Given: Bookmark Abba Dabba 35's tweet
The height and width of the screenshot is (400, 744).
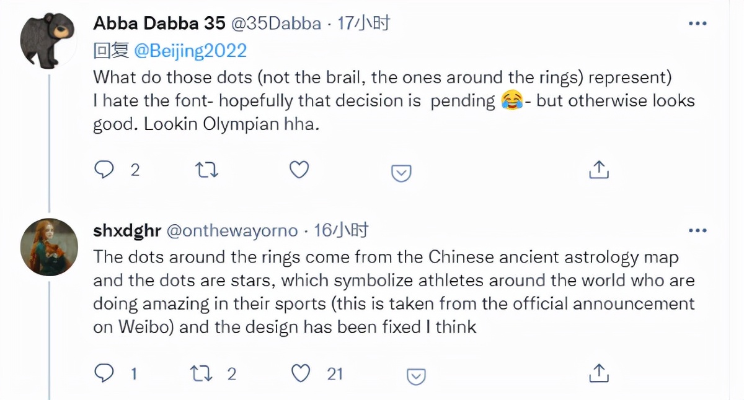Looking at the screenshot, I should tap(401, 173).
